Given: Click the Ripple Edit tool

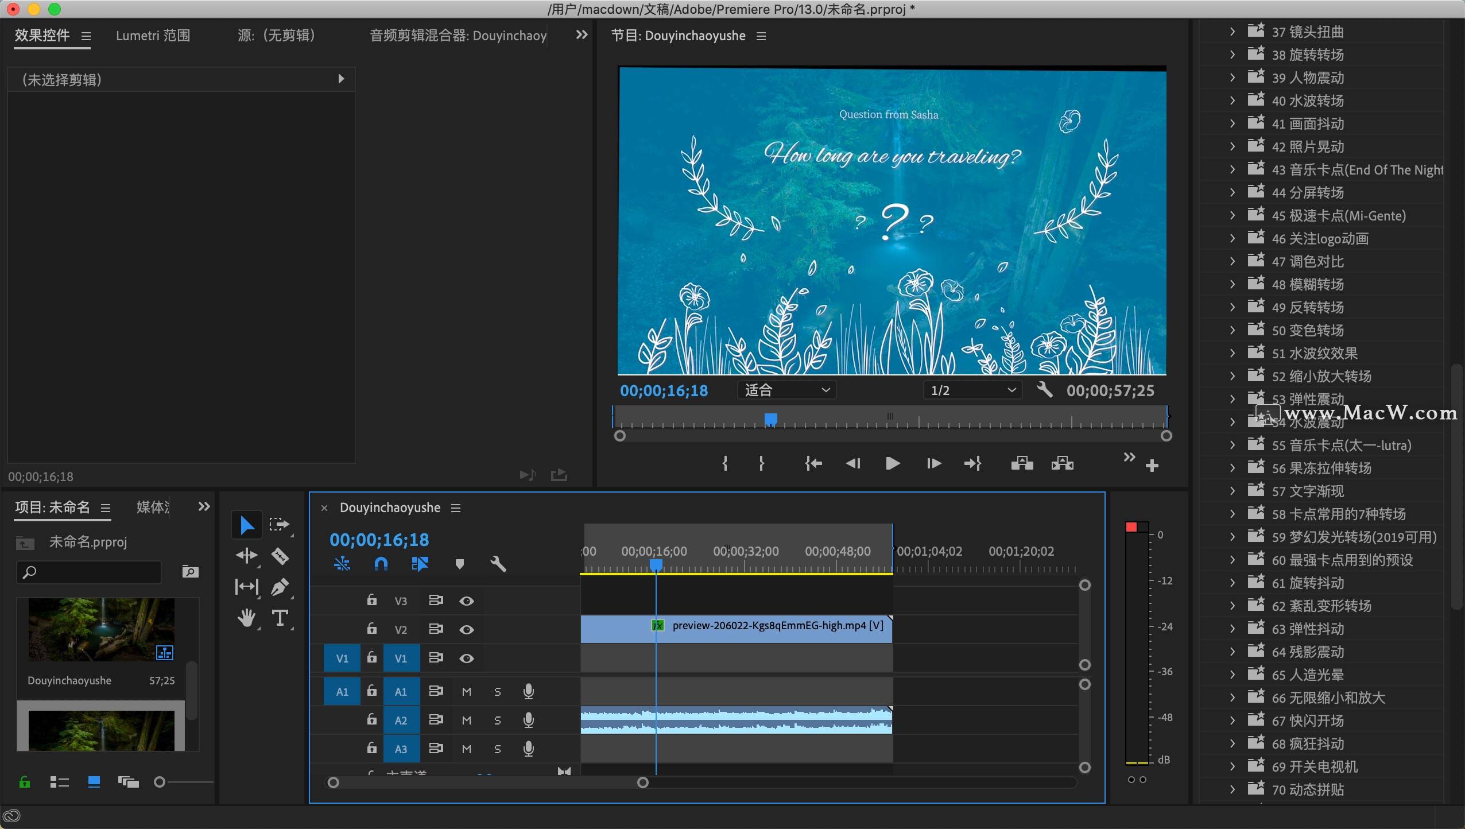Looking at the screenshot, I should (x=247, y=556).
